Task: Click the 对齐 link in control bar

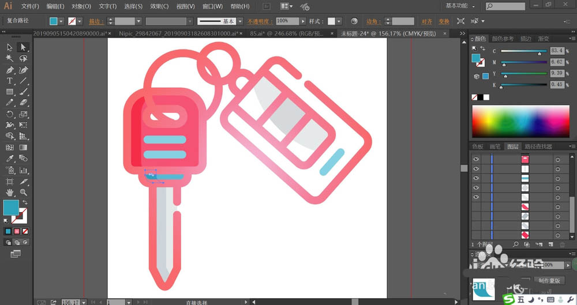Action: (x=427, y=21)
